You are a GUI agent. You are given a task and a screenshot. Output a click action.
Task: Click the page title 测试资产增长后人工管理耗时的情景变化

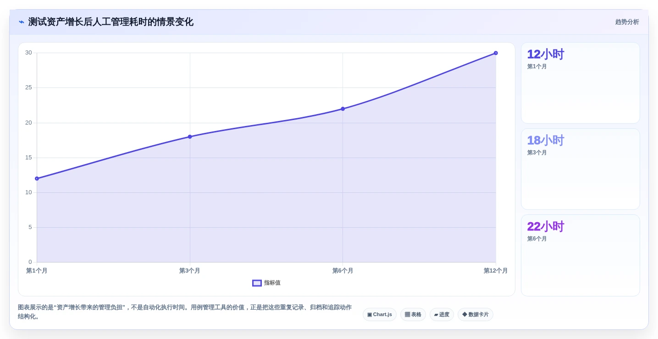111,22
